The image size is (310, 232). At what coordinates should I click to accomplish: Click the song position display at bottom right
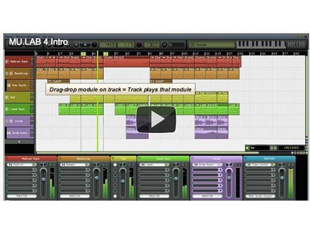click(x=291, y=148)
